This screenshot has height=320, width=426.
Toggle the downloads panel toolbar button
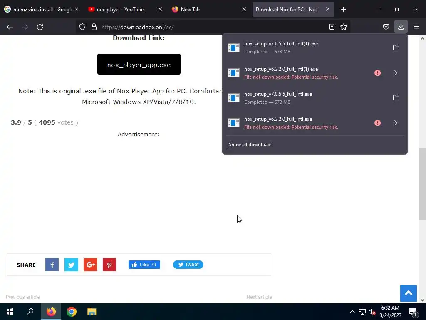401,27
